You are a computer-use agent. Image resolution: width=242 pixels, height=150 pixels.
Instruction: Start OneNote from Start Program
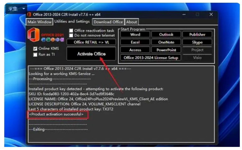pyautogui.click(x=166, y=42)
